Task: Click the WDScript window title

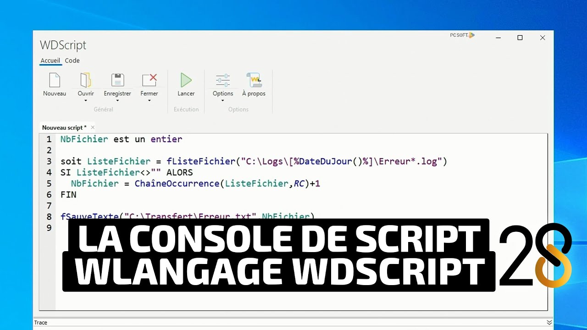Action: 63,45
